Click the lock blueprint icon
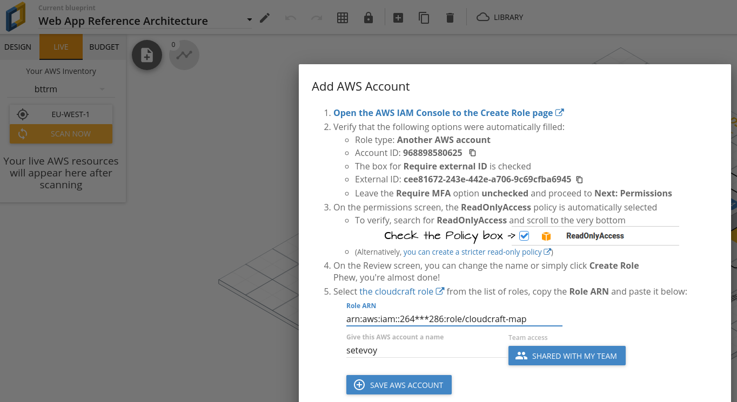Viewport: 737px width, 402px height. pos(368,18)
